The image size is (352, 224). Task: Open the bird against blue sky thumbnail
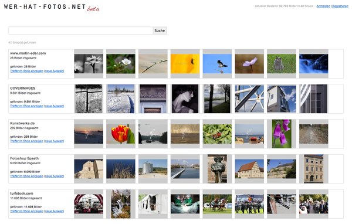(x=217, y=64)
